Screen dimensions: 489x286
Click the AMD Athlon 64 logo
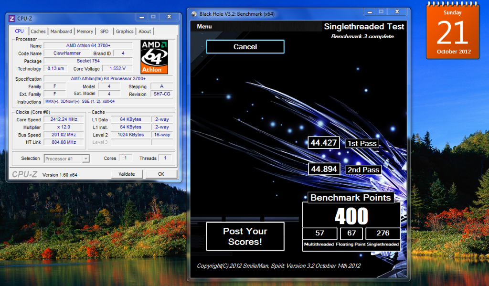coord(154,57)
